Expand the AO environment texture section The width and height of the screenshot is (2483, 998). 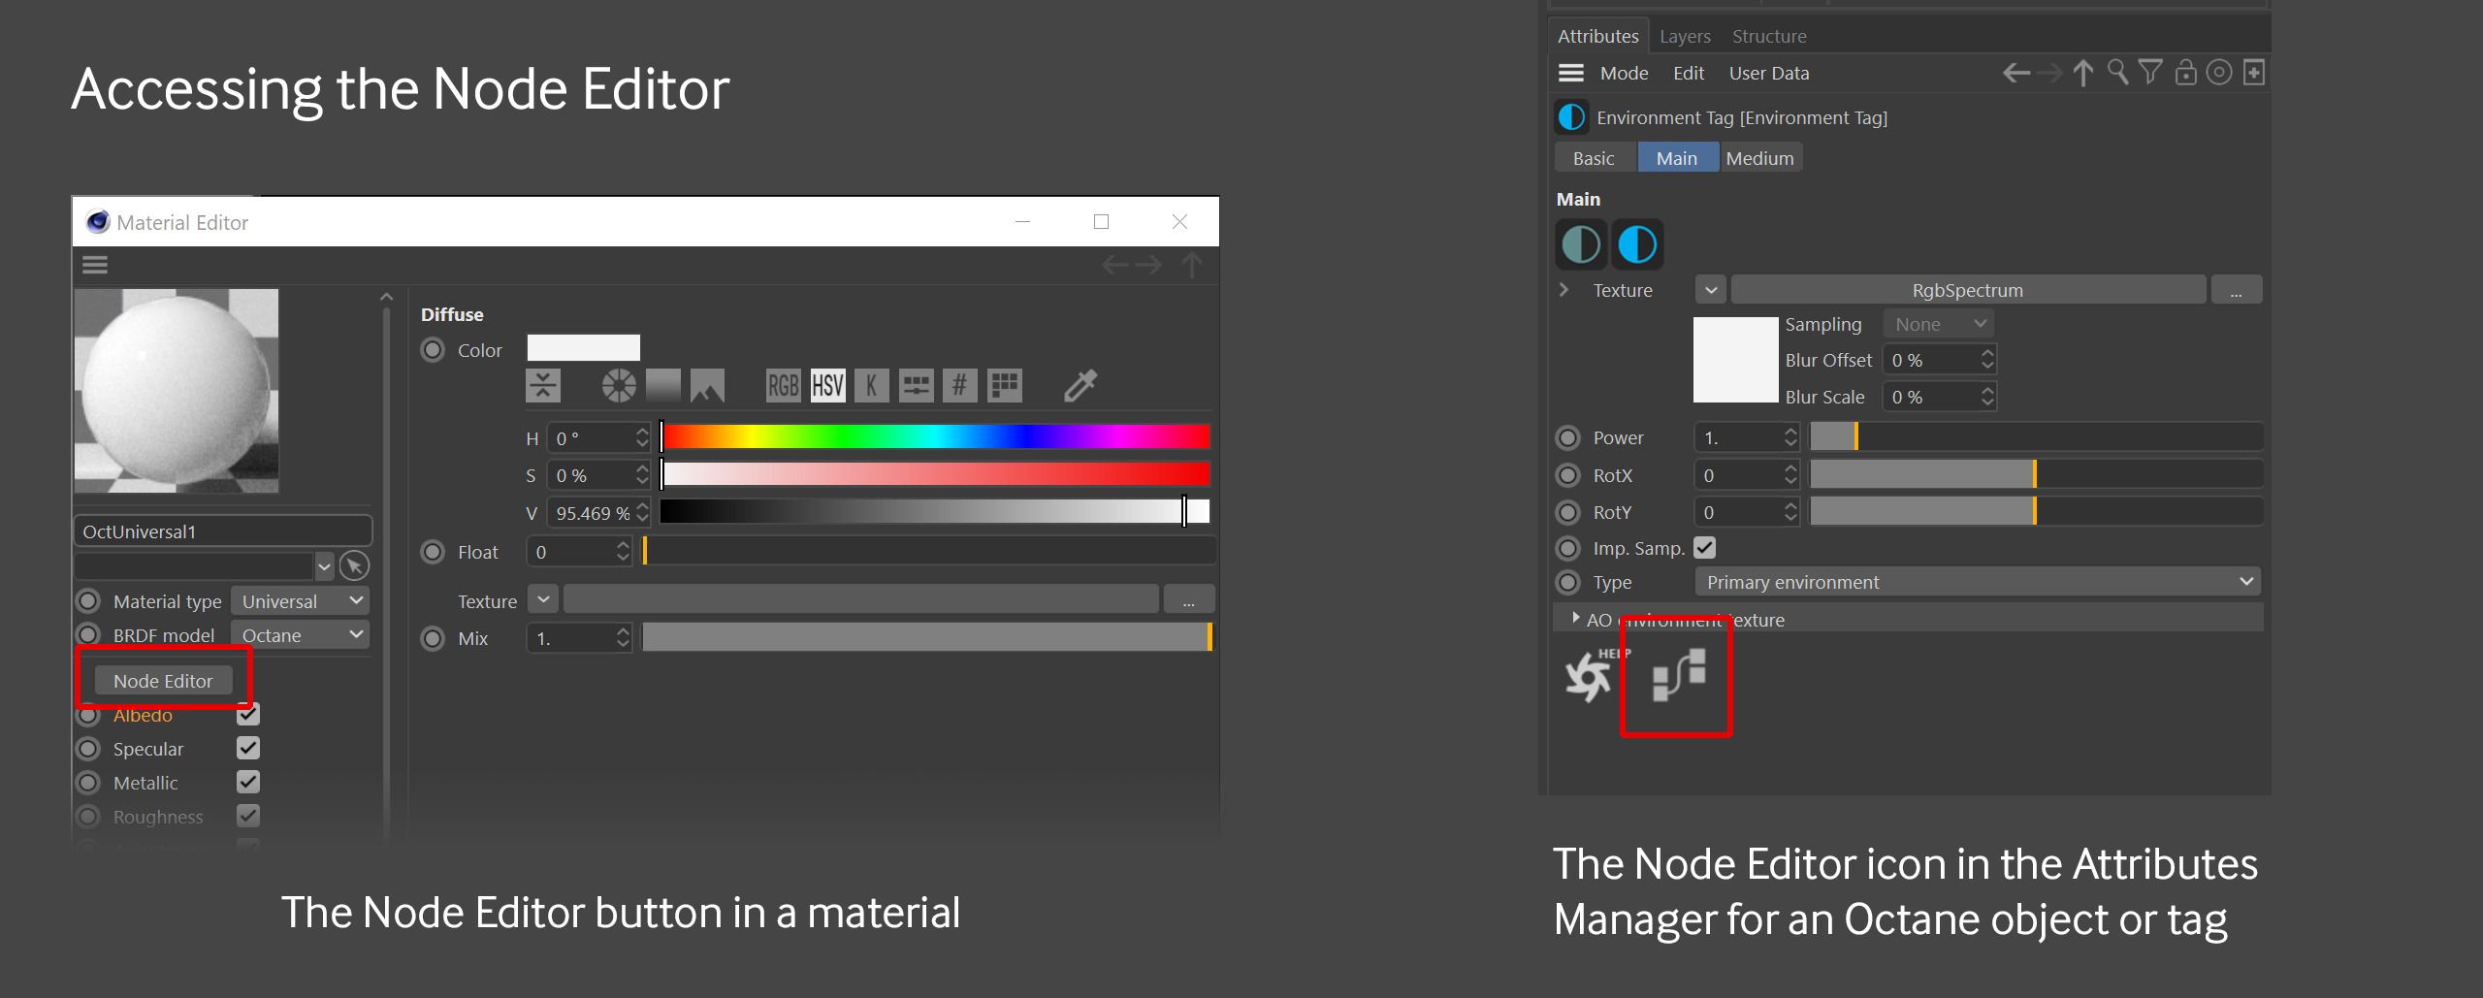pos(1576,618)
